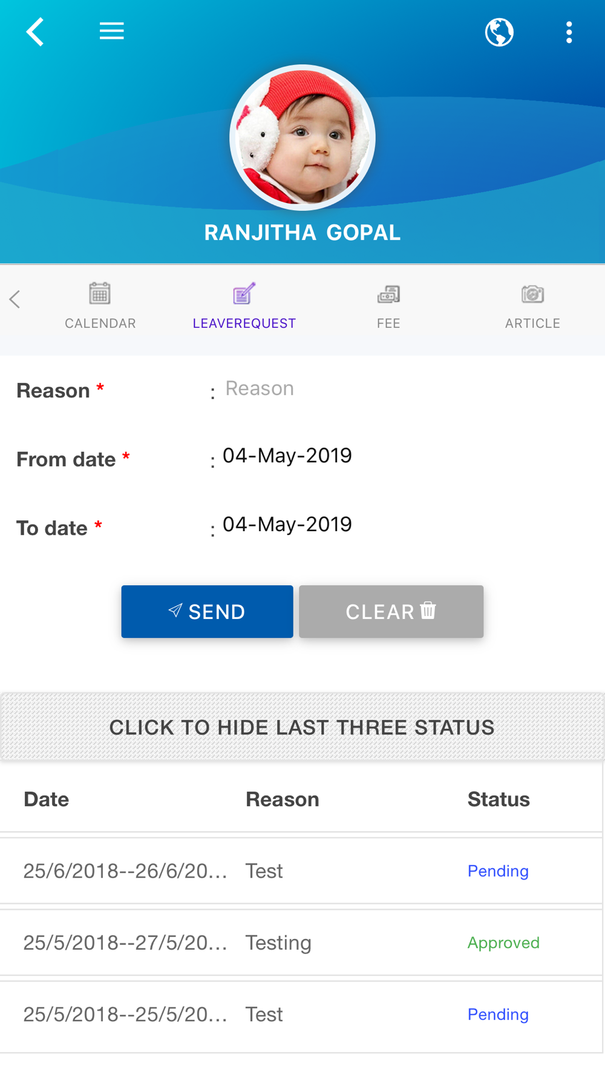The height and width of the screenshot is (1077, 605).
Task: Tap the globe language icon
Action: 499,32
